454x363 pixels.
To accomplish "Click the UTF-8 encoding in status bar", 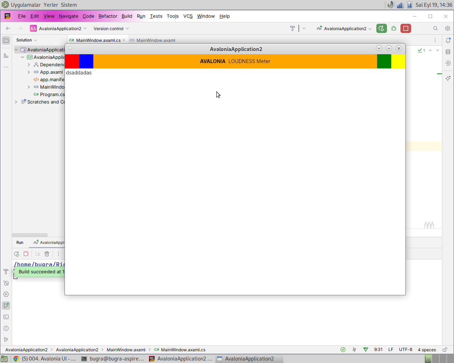I will (x=405, y=350).
